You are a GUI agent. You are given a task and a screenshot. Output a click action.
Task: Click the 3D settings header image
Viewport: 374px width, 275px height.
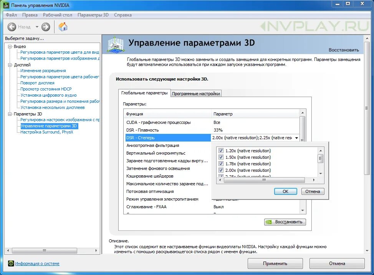pyautogui.click(x=116, y=44)
